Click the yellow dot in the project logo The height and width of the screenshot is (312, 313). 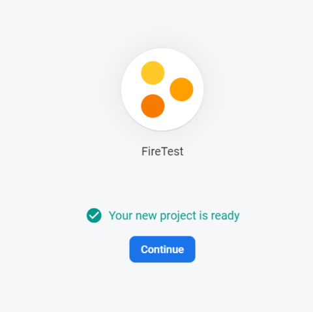pos(153,73)
